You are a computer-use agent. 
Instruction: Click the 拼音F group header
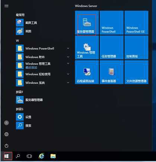point(19,92)
